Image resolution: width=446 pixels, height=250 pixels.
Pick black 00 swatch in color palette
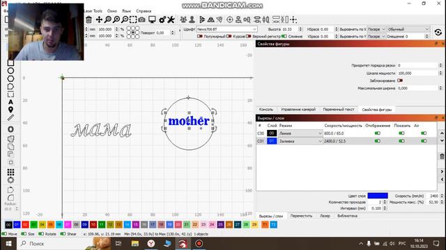click(x=8, y=225)
